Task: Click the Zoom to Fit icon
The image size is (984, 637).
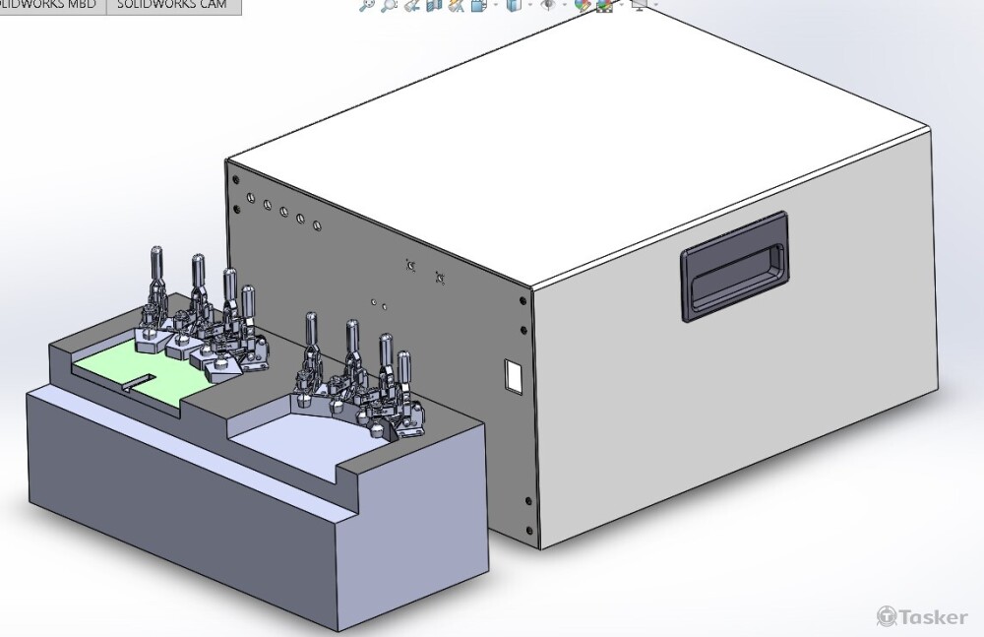Action: point(367,5)
